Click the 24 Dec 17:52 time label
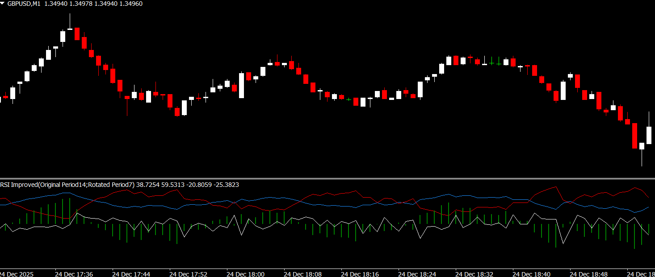The image size is (655, 277). [x=188, y=274]
